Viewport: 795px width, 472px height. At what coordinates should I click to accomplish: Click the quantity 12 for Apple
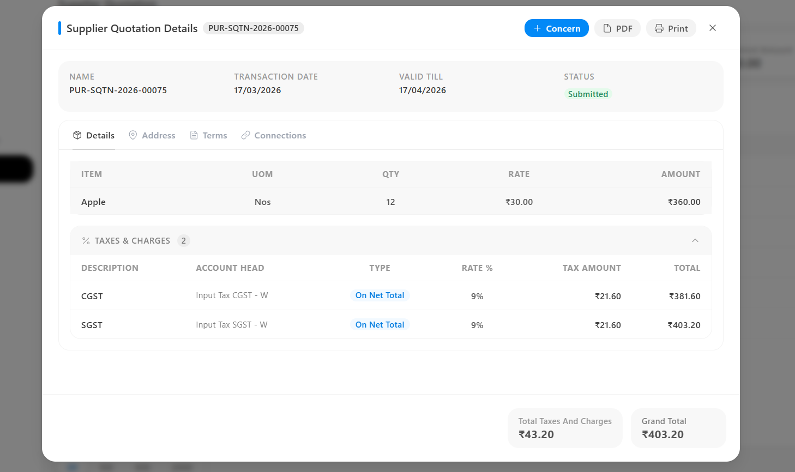[390, 202]
